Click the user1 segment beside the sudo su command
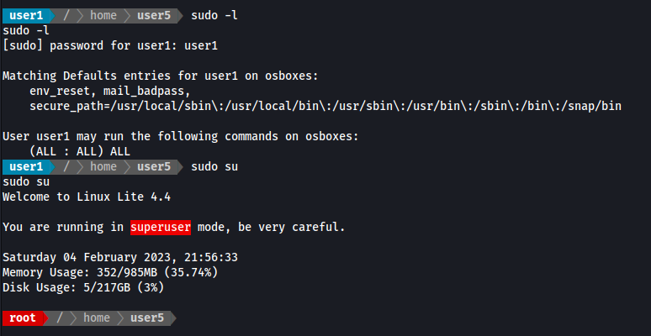 click(x=26, y=166)
